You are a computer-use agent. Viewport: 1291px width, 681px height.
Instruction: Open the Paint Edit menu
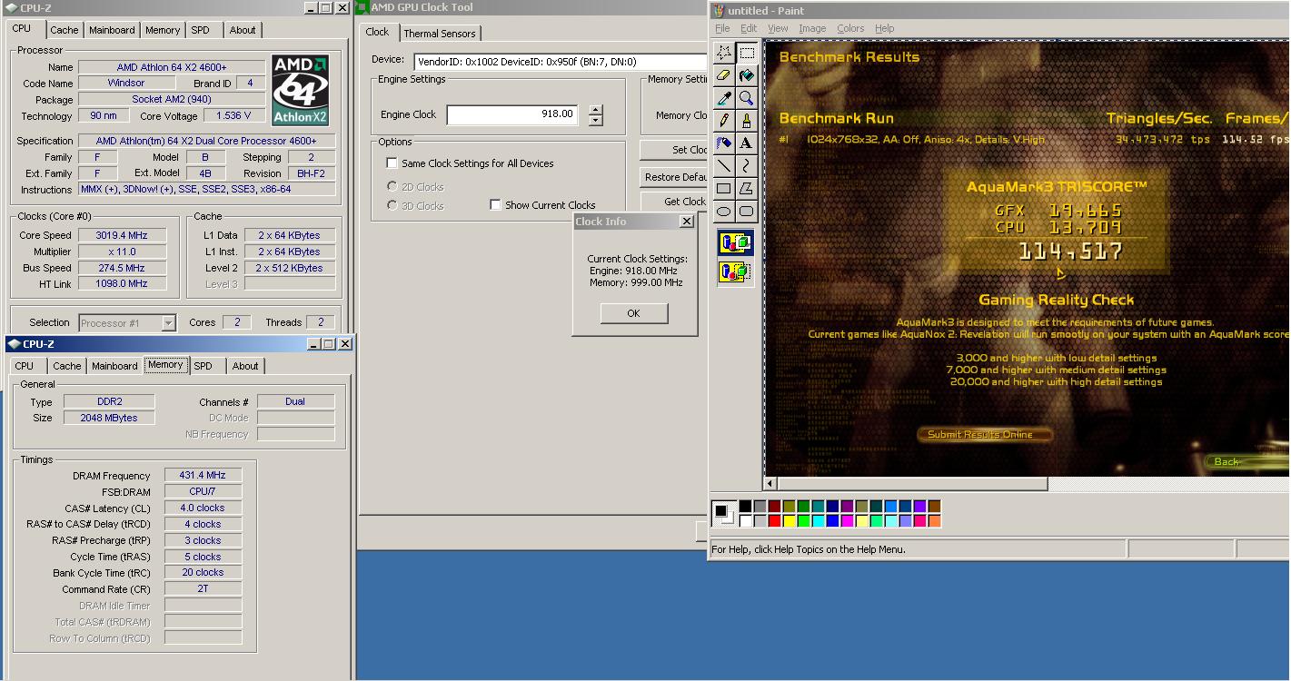tap(748, 28)
